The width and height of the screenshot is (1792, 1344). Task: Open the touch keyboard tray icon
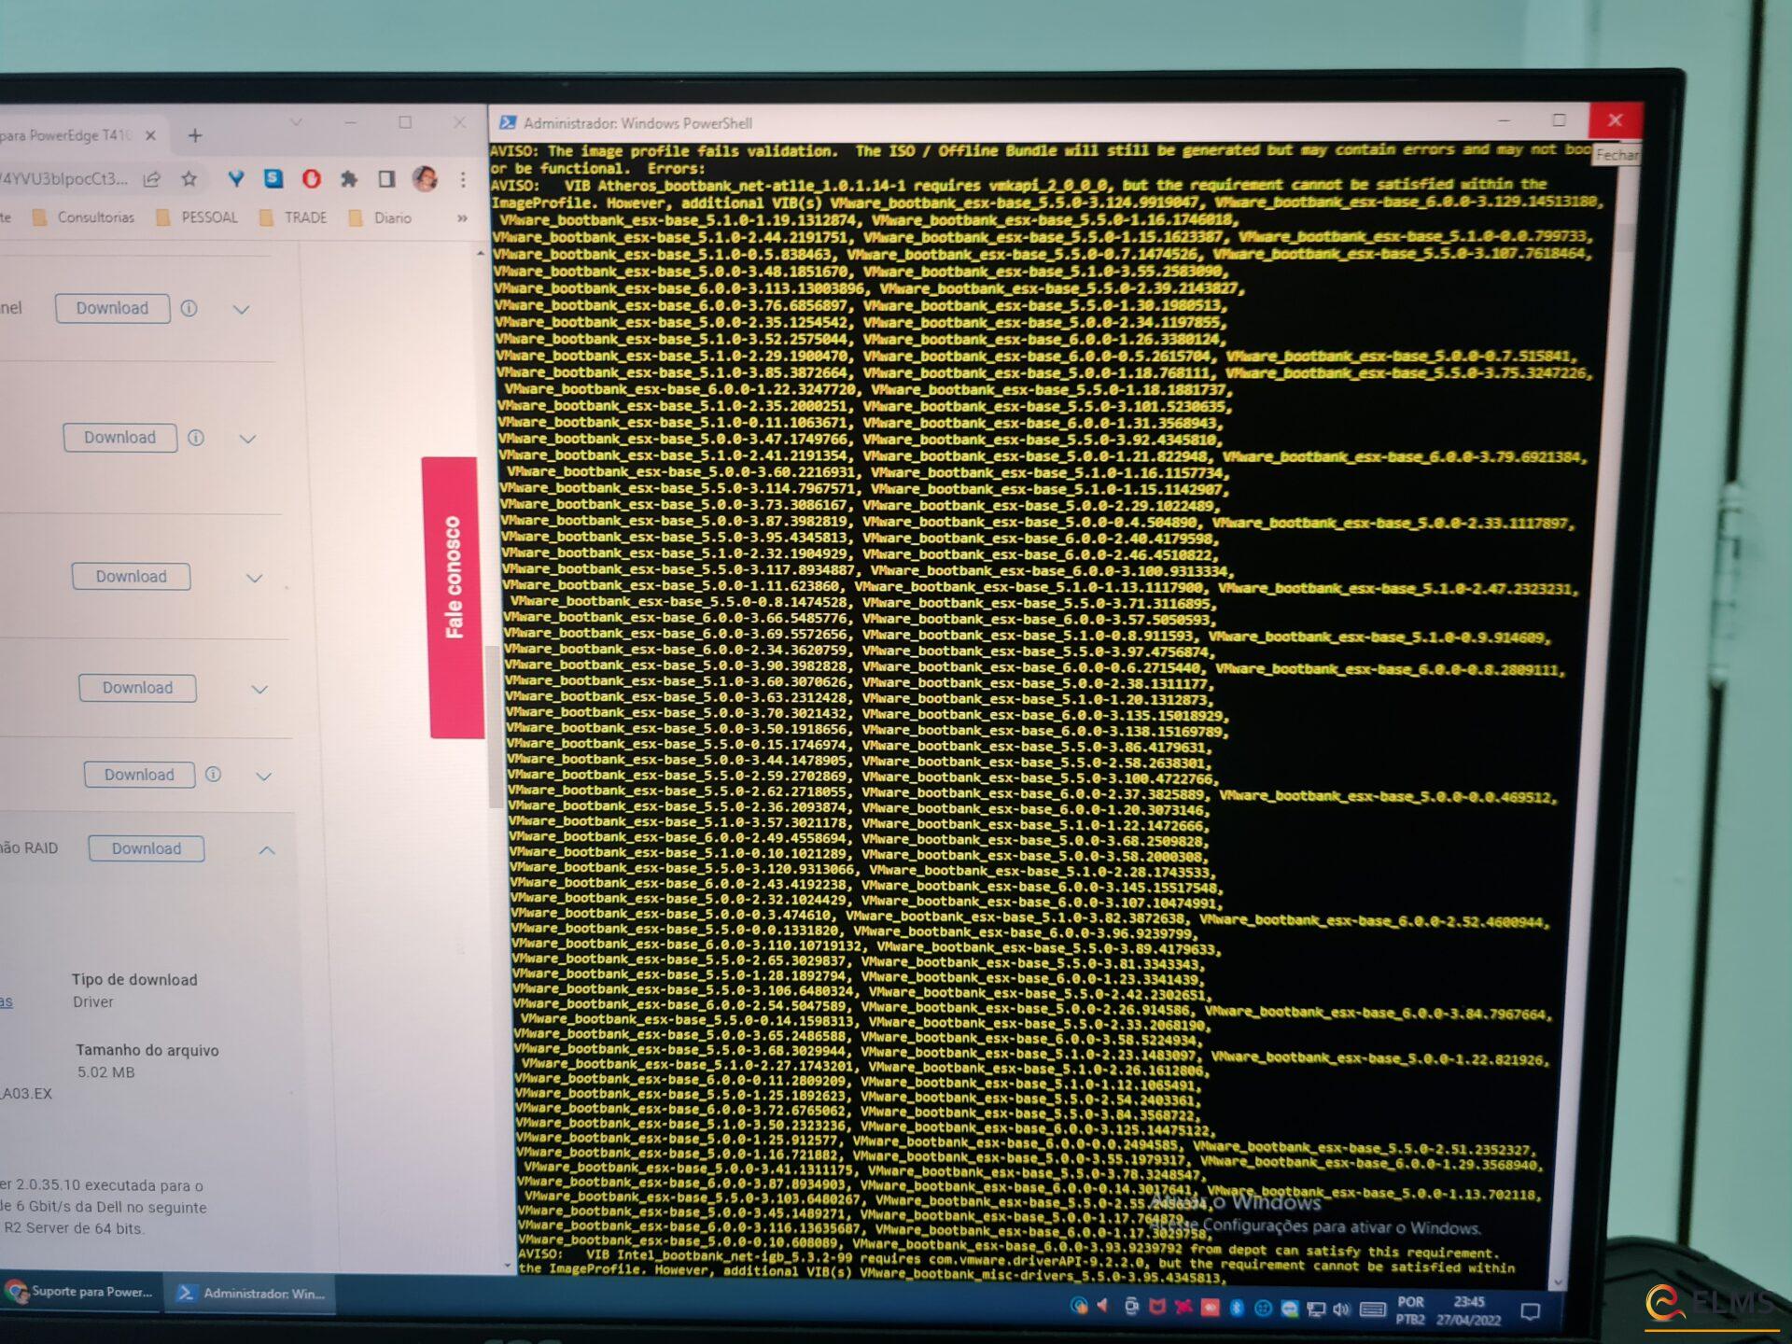point(1372,1309)
